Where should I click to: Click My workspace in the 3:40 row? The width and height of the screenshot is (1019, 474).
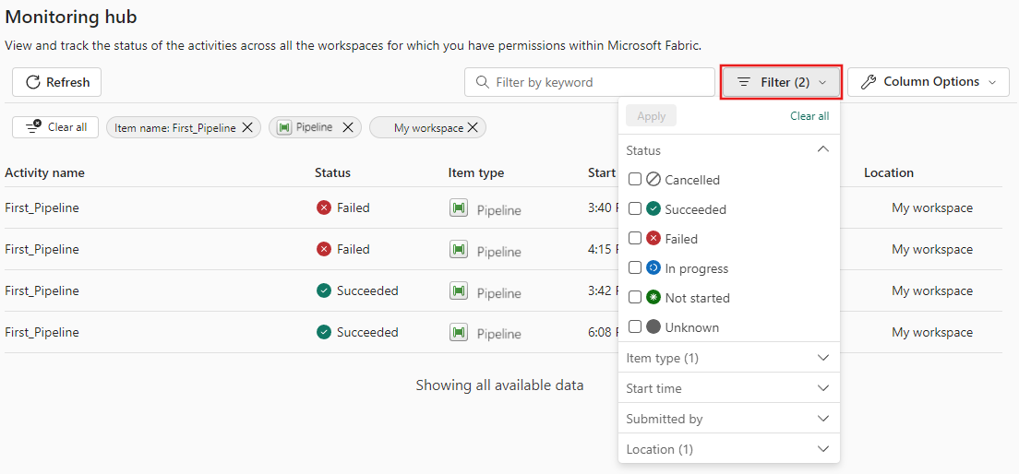click(x=932, y=207)
